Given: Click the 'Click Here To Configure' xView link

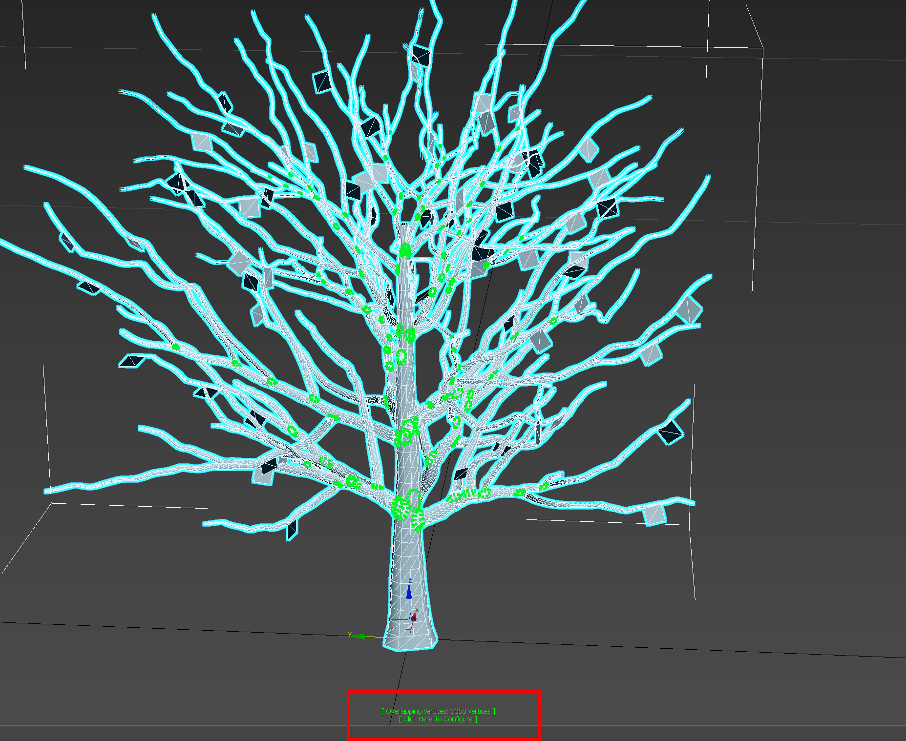Looking at the screenshot, I should [x=438, y=719].
